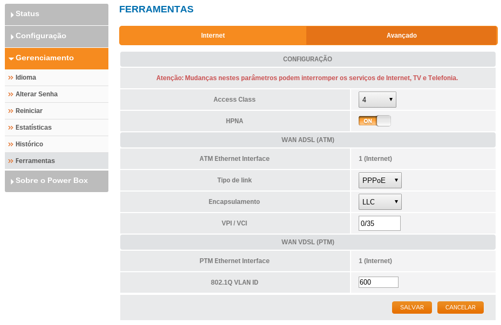
Task: Switch to the Internet tab
Action: tap(213, 36)
